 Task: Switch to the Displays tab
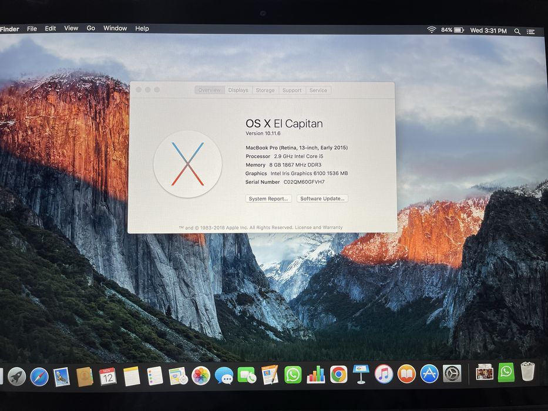pos(238,90)
